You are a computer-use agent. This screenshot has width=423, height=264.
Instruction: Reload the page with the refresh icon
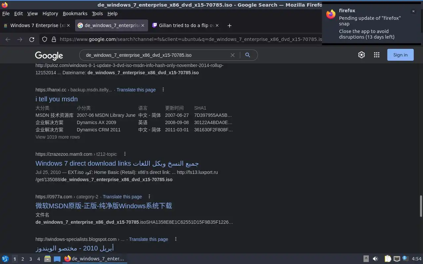tap(32, 40)
